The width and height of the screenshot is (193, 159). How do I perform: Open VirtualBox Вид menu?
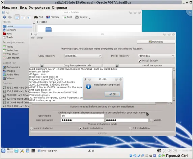[x=23, y=7]
